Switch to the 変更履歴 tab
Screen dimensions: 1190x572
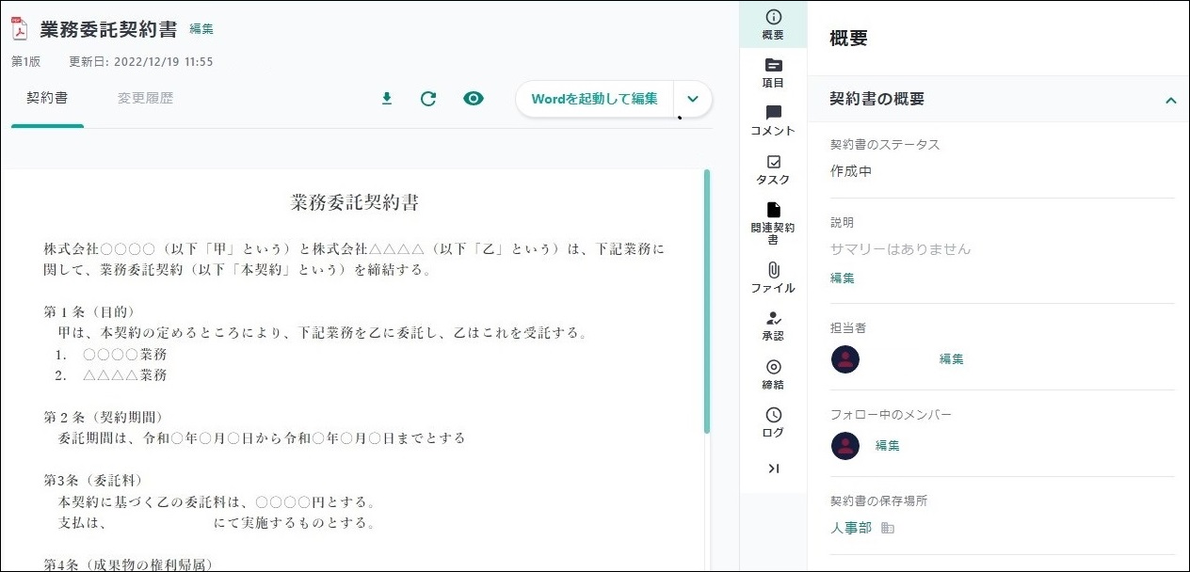145,98
